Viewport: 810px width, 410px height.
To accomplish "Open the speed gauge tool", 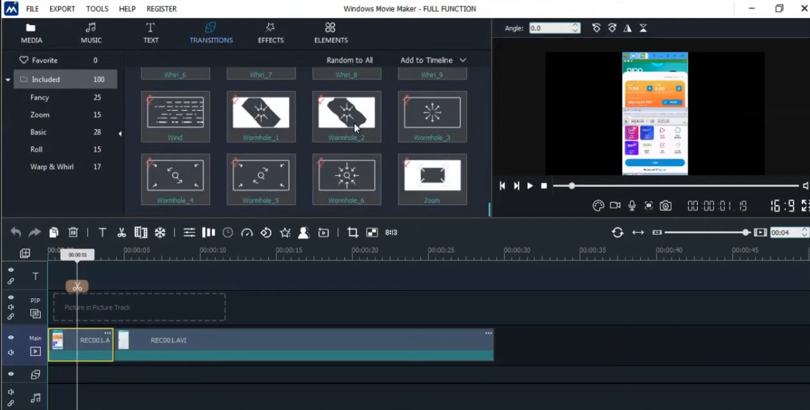I will (x=247, y=233).
